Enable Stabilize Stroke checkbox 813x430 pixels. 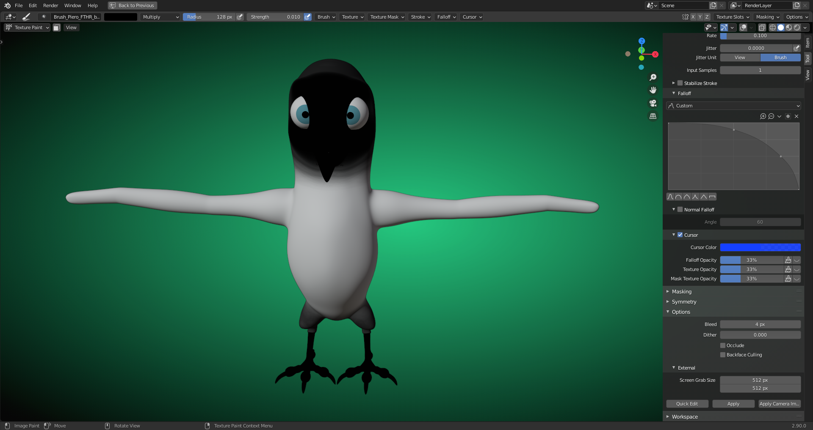tap(680, 83)
